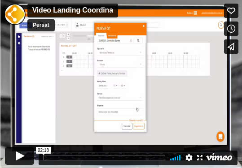Click the Etiquetas input field
Image resolution: width=242 pixels, height=168 pixels.
[120, 112]
